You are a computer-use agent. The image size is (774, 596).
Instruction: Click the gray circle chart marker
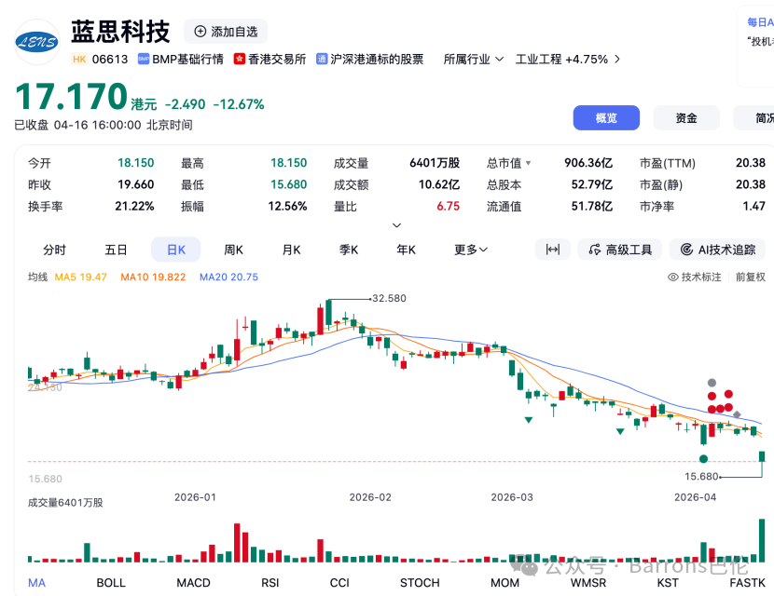pos(712,383)
